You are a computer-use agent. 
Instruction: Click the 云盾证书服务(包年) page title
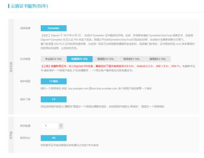click(x=29, y=6)
